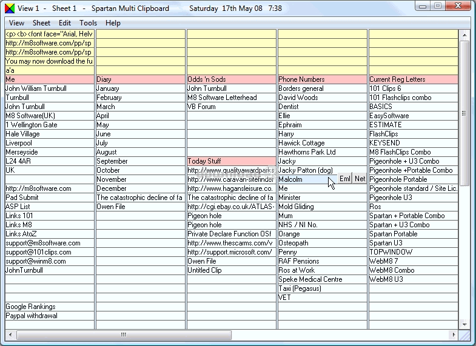Select September in the Diary column
Viewport: 476px width, 346px height.
coord(140,161)
